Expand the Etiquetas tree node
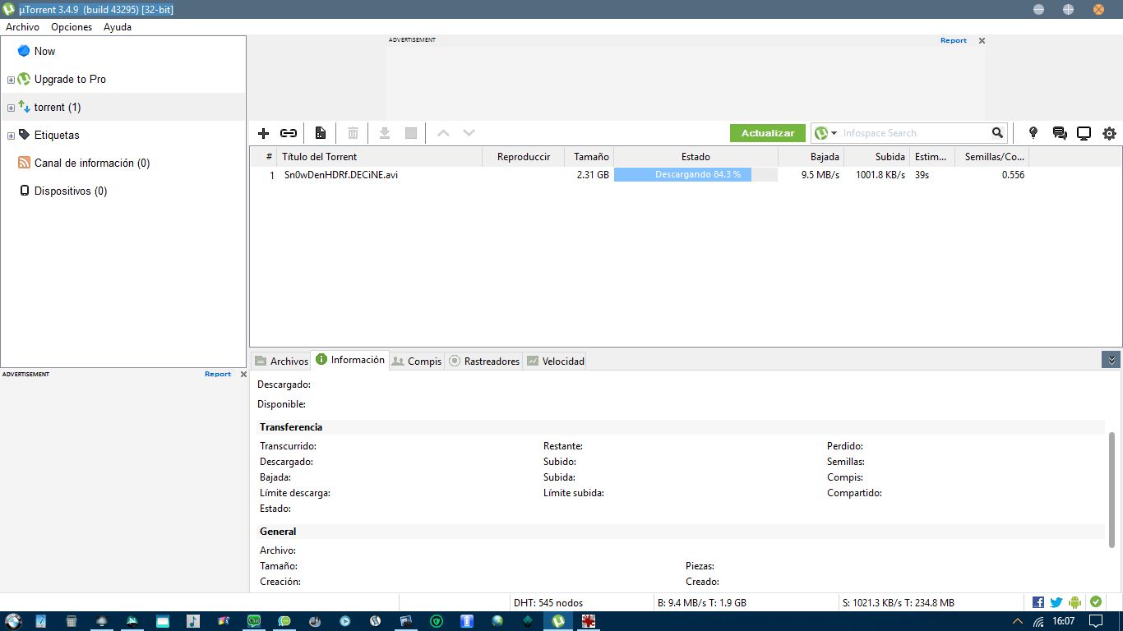Viewport: 1123px width, 631px height. pos(11,136)
